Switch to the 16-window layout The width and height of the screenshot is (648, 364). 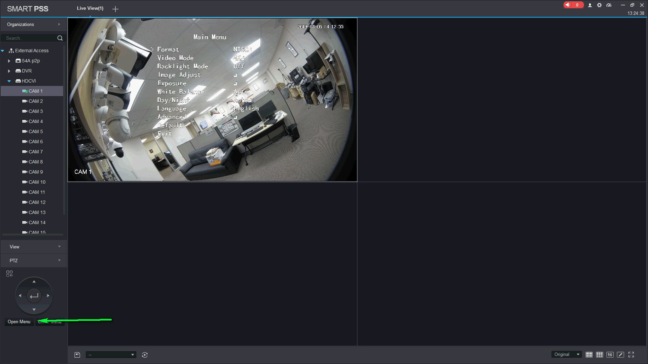tap(610, 355)
